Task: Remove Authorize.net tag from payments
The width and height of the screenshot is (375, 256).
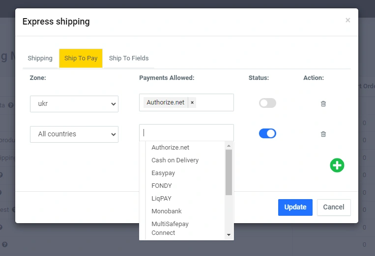Action: pyautogui.click(x=192, y=102)
